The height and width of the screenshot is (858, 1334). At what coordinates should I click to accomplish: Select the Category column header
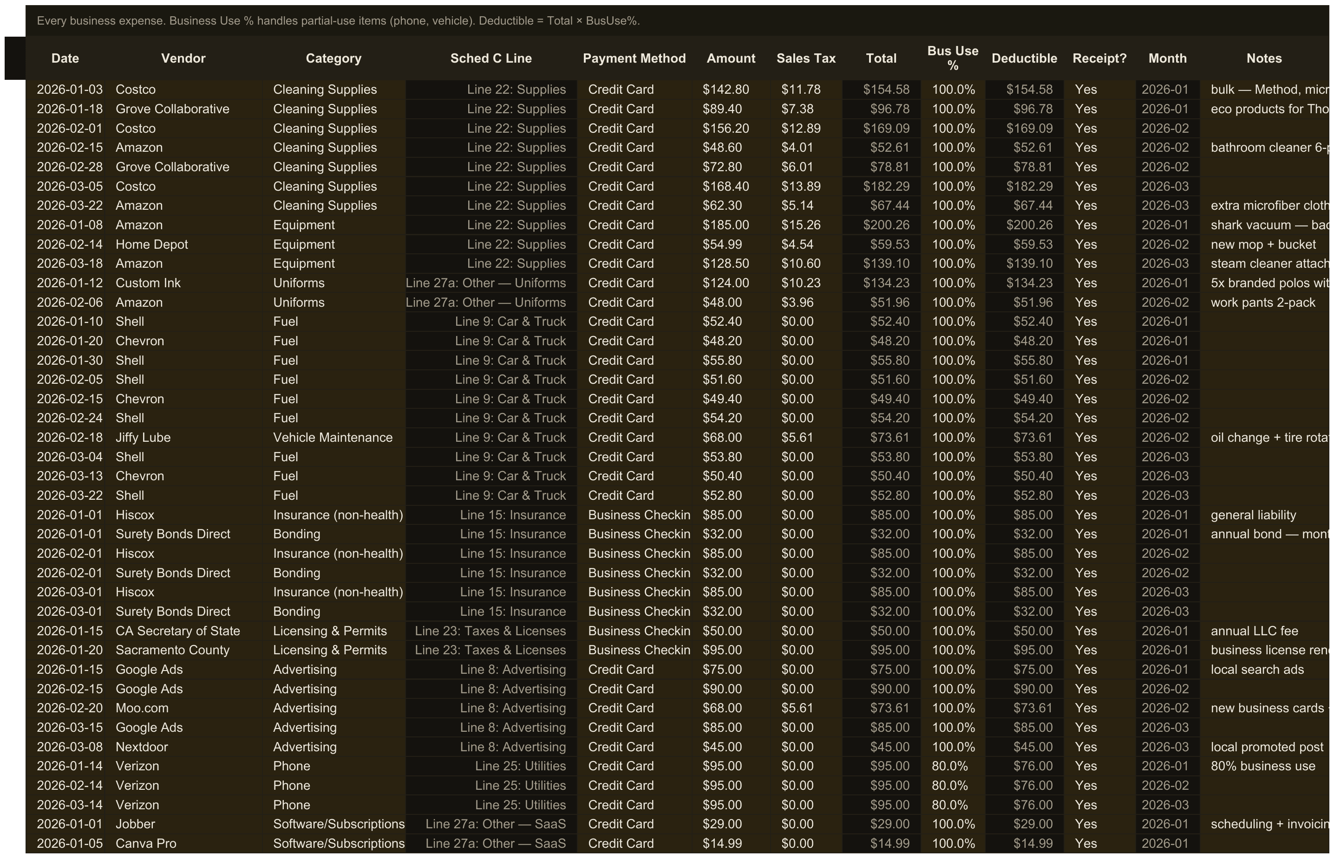tap(333, 58)
